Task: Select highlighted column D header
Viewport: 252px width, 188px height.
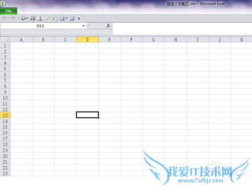Action: tap(87, 40)
